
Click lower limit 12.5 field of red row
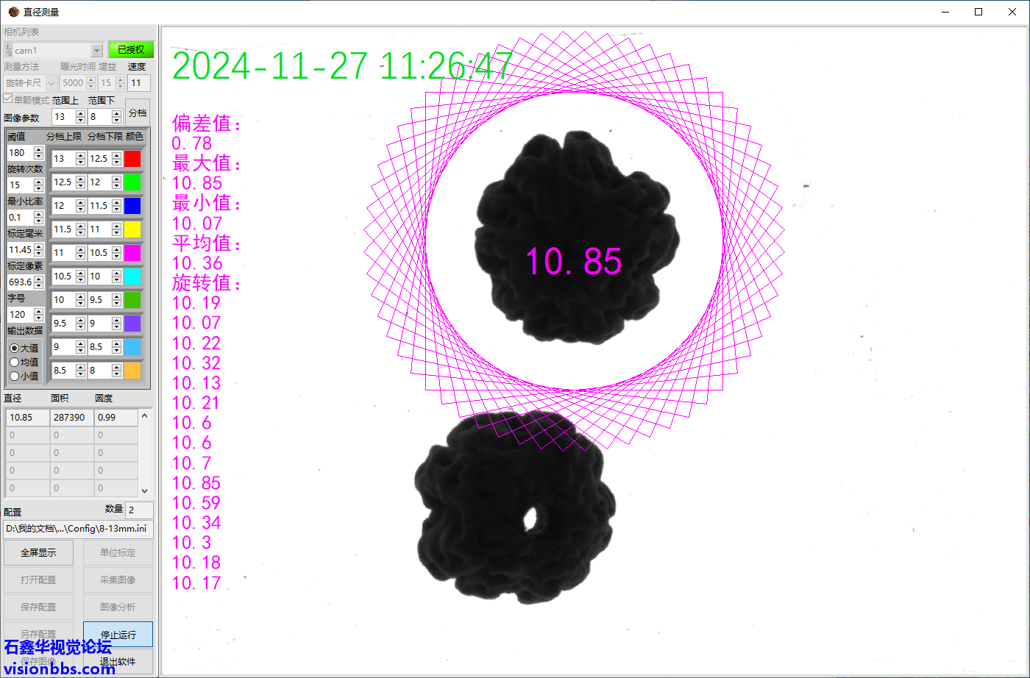pos(99,159)
